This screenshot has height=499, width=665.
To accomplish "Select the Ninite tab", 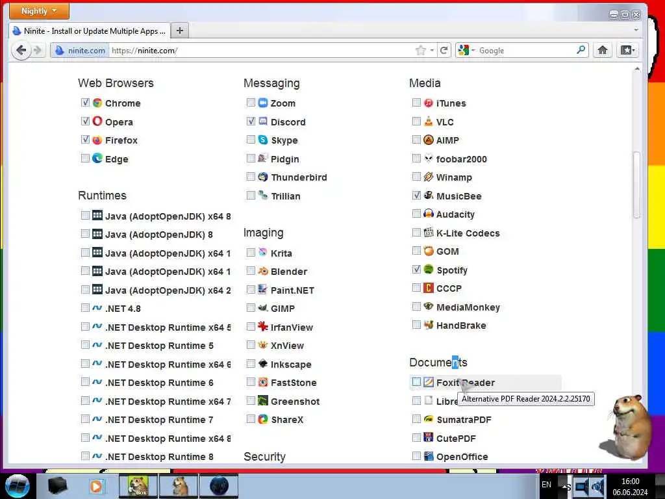I will click(89, 31).
